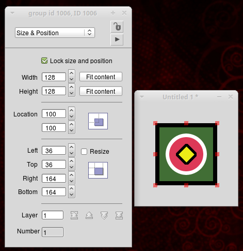The width and height of the screenshot is (243, 251).
Task: Move object up one layer icon
Action: [x=89, y=215]
